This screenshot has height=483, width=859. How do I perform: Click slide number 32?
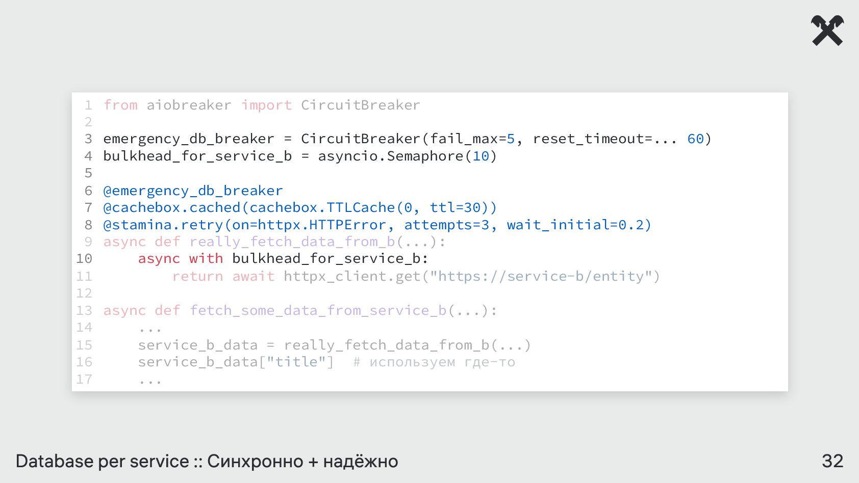coord(832,461)
